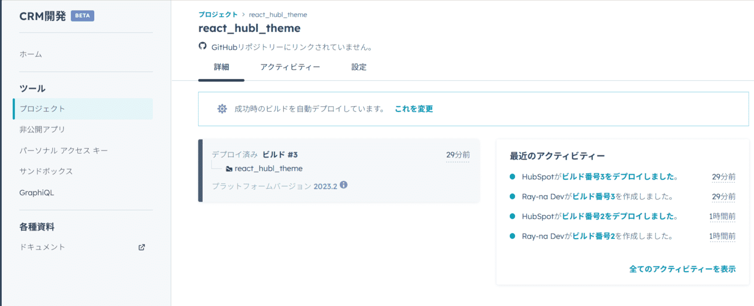
Task: Click the CRM開発 title
Action: click(x=43, y=16)
